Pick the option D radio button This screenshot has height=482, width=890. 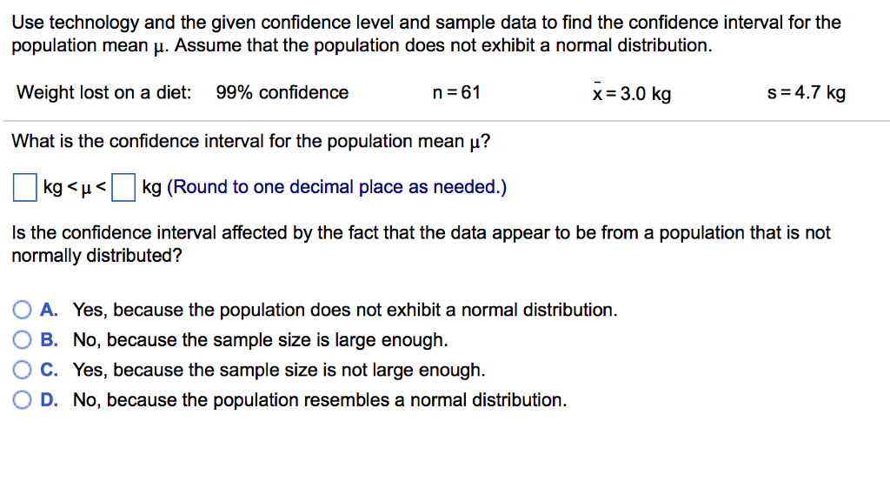click(22, 400)
